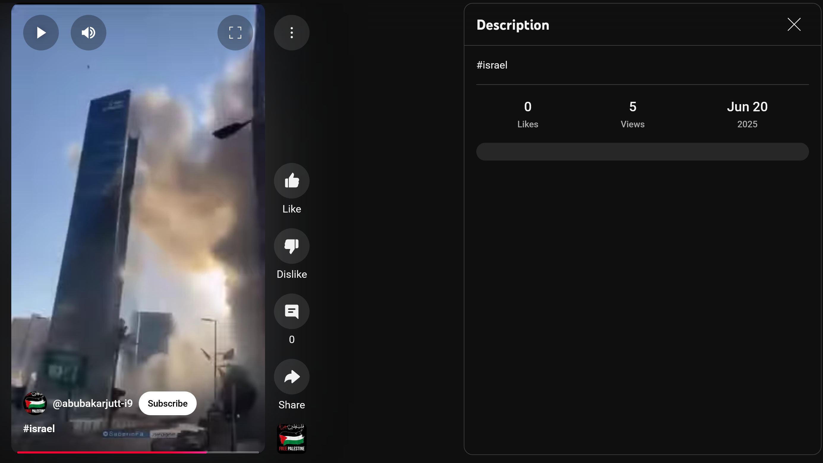The width and height of the screenshot is (823, 463).
Task: Share this Short
Action: [x=292, y=377]
